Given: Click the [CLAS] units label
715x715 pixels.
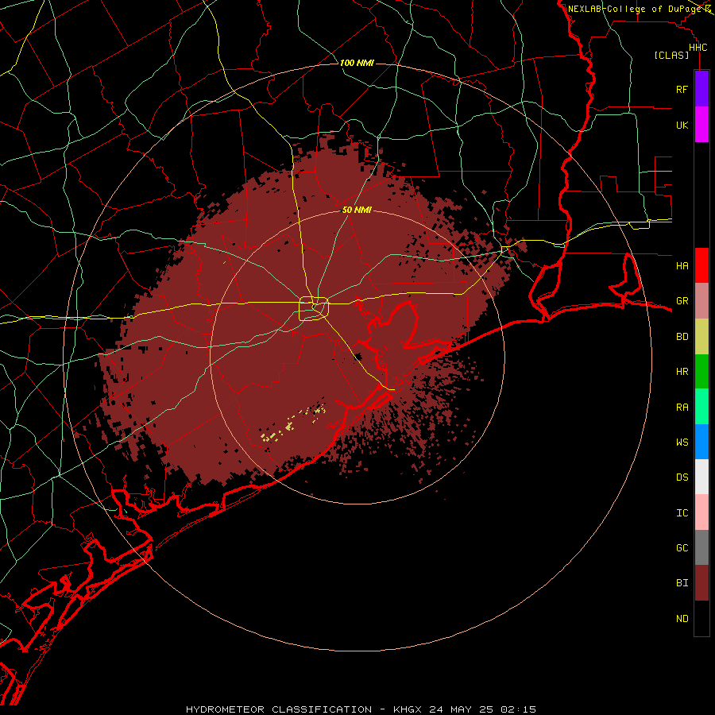Looking at the screenshot, I should click(671, 55).
